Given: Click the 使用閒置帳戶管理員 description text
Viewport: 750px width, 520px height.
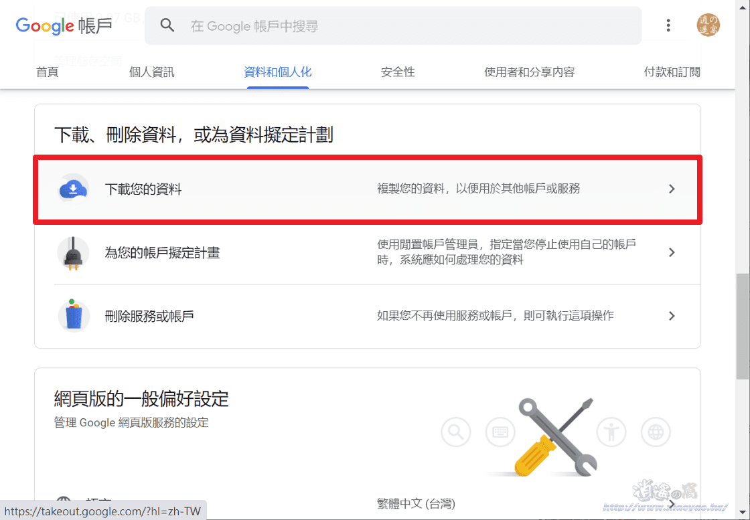Looking at the screenshot, I should (506, 252).
